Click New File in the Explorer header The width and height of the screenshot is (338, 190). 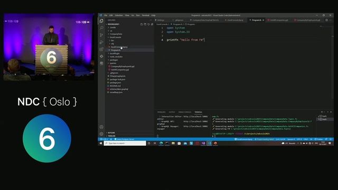coord(142,24)
